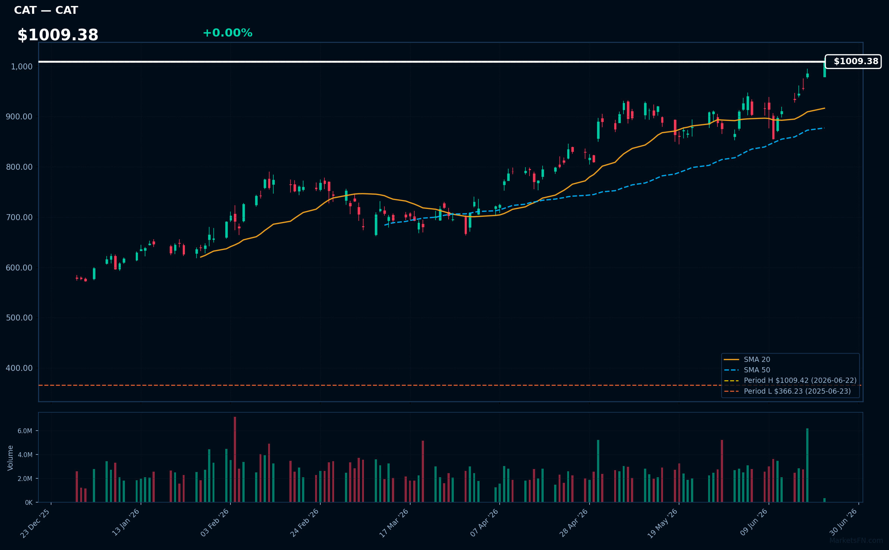Image resolution: width=889 pixels, height=550 pixels.
Task: Click the 30 Jun '26 date label
Action: click(844, 522)
